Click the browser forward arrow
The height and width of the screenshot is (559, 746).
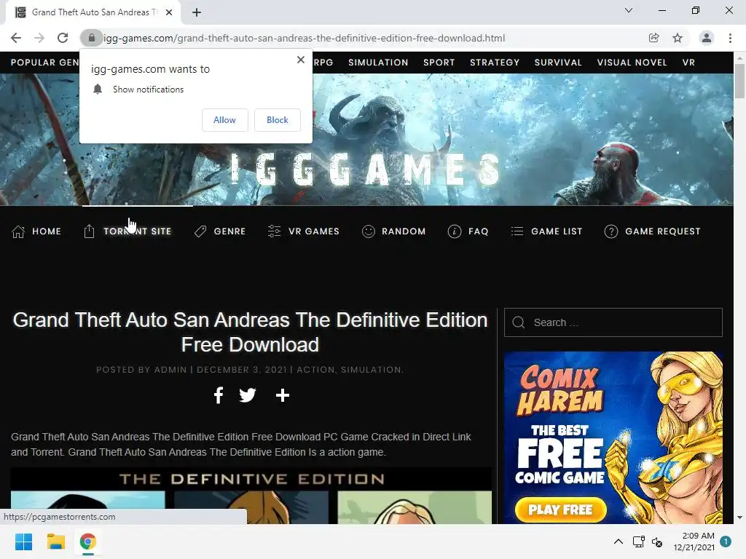pos(39,38)
